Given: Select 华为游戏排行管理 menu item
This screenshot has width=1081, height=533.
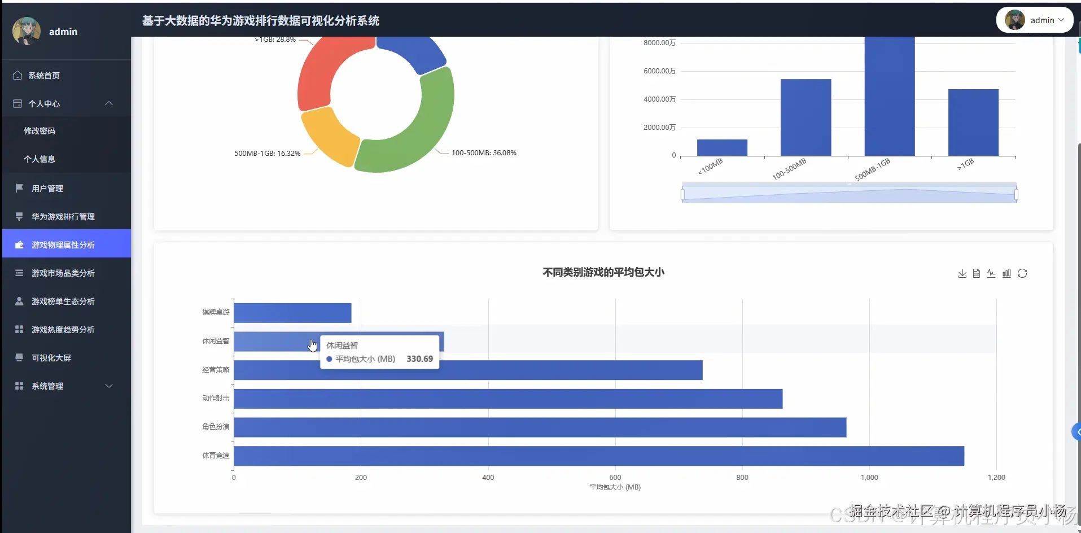Looking at the screenshot, I should 67,216.
